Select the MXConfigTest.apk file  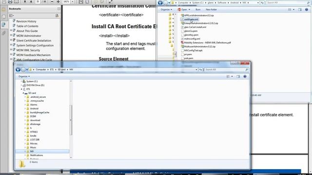[192, 51]
